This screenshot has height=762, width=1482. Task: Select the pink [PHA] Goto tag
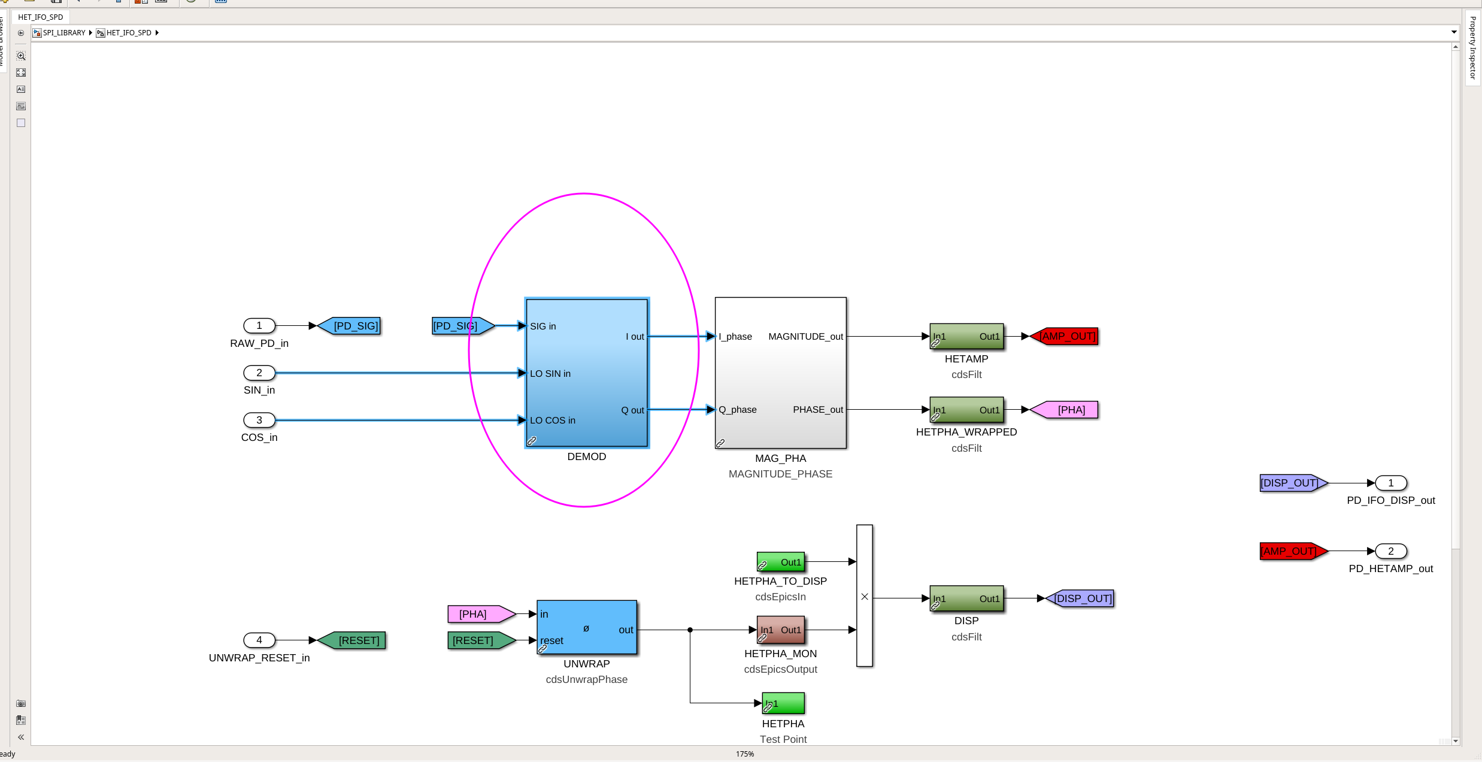[1065, 410]
